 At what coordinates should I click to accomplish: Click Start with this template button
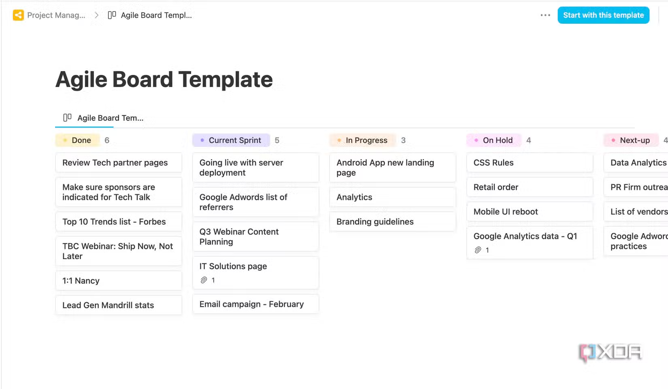click(603, 15)
